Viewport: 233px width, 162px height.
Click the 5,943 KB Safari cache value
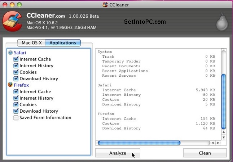(x=205, y=90)
